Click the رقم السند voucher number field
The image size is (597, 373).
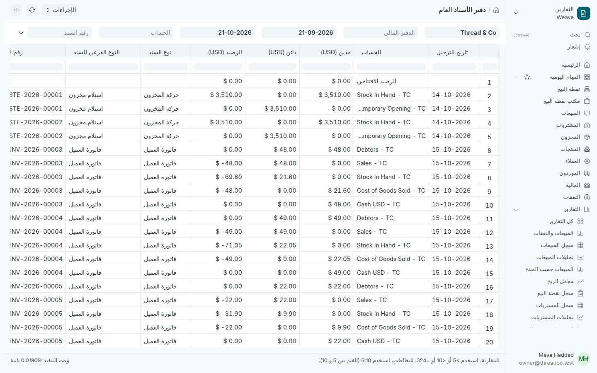pos(60,33)
